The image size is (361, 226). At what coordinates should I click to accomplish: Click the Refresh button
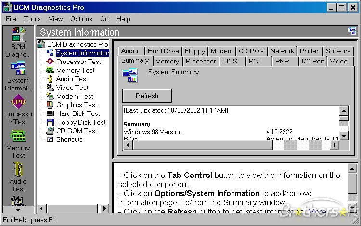click(x=147, y=96)
